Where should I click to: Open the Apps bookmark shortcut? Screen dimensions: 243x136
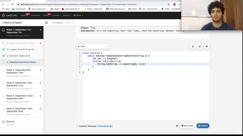(6, 9)
